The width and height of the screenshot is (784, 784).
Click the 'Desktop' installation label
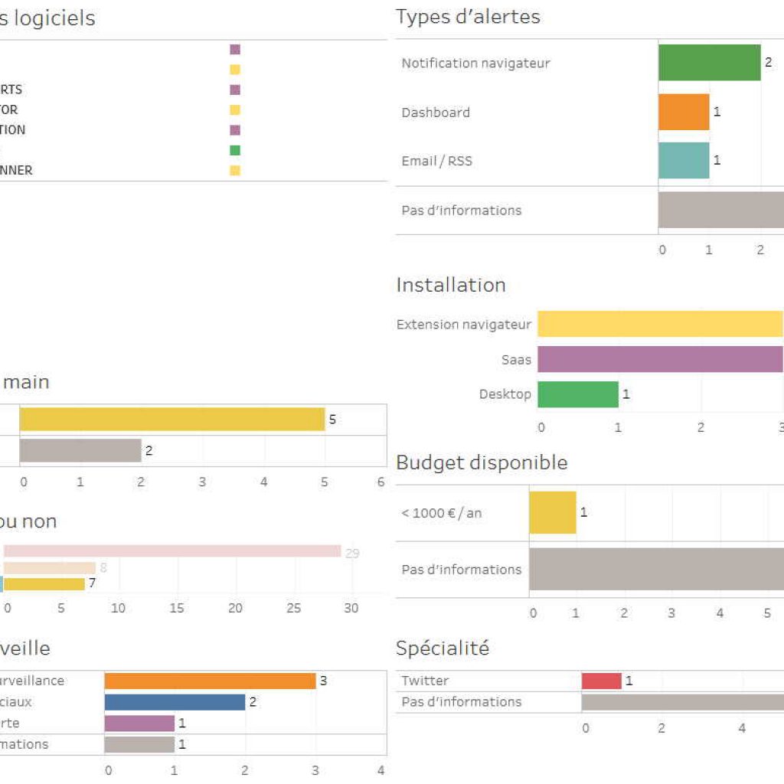(x=505, y=394)
